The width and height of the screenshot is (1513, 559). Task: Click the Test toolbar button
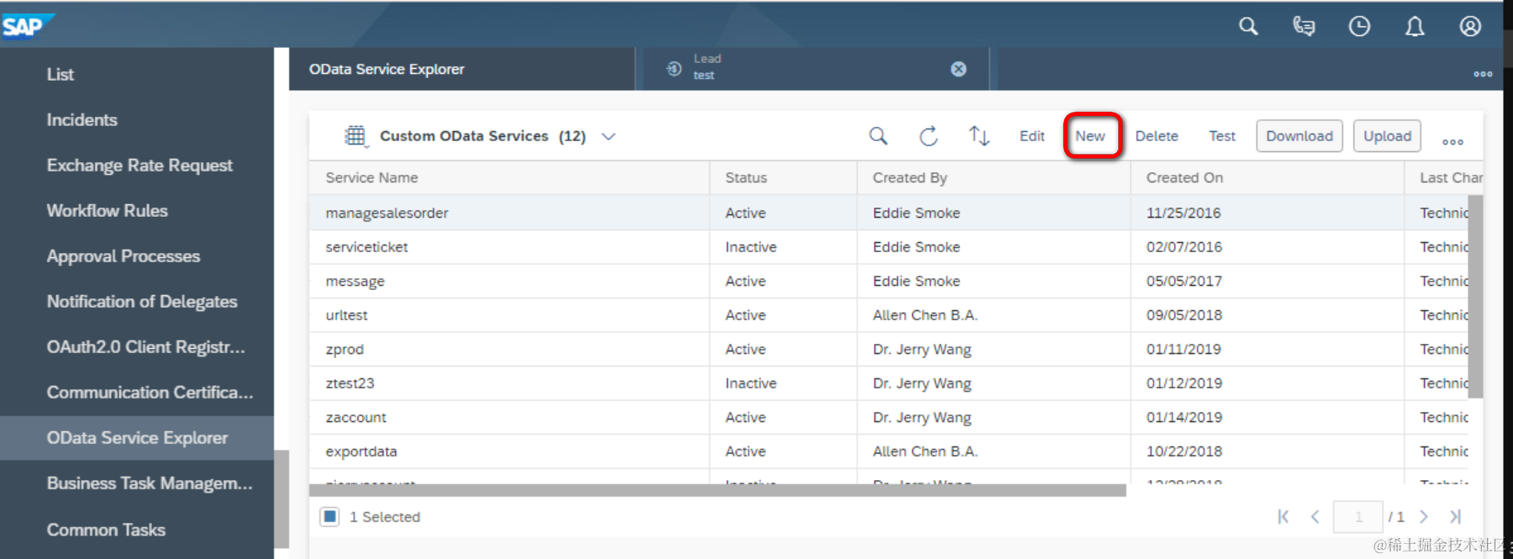[x=1222, y=136]
